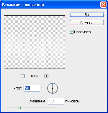Click the center dot of the angle dial
Viewport: 108px width, 113px height.
tap(53, 88)
